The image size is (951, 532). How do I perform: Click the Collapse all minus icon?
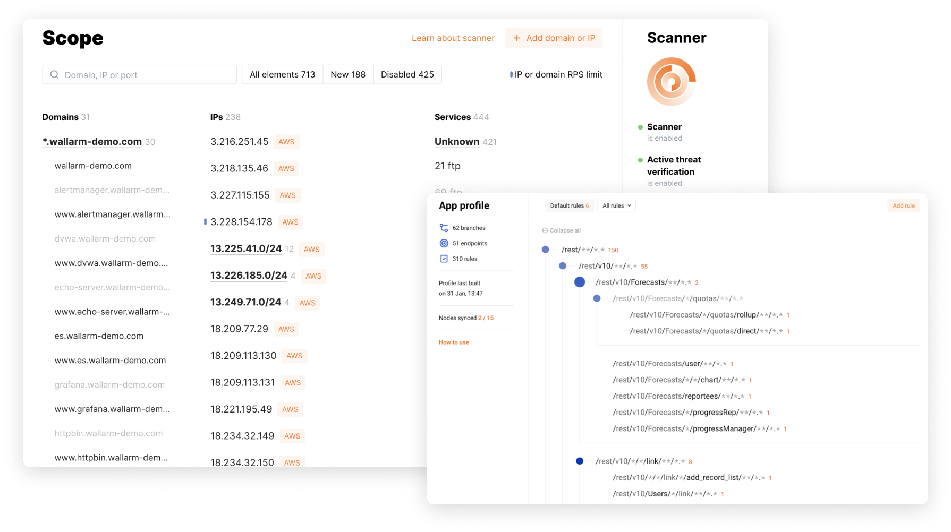(x=545, y=230)
